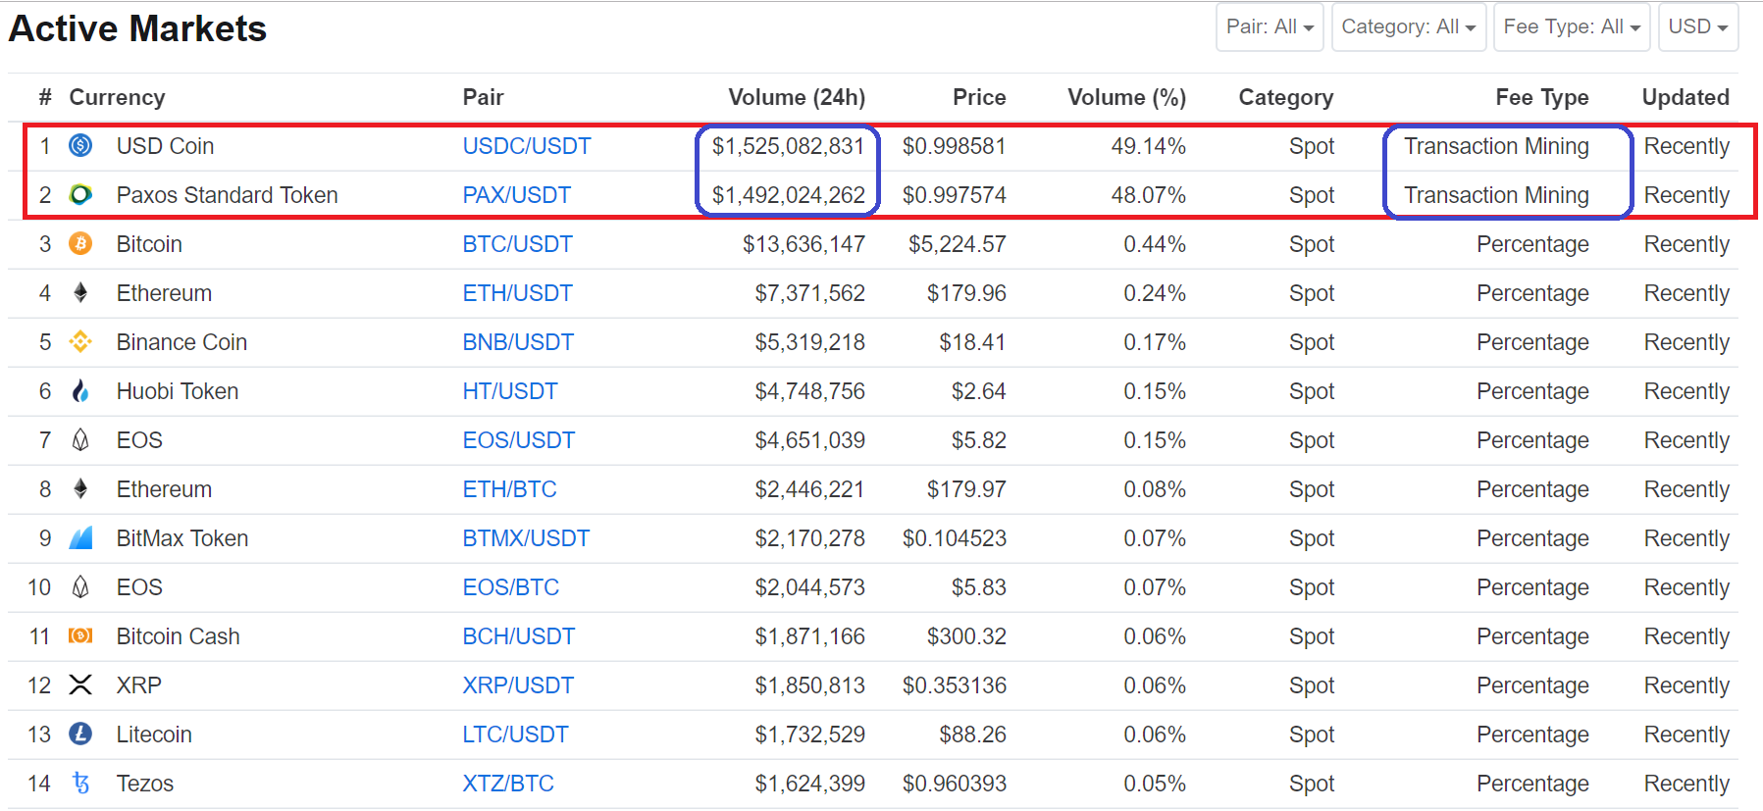Sort by Volume (24h) column header
The width and height of the screenshot is (1763, 811).
[x=796, y=97]
